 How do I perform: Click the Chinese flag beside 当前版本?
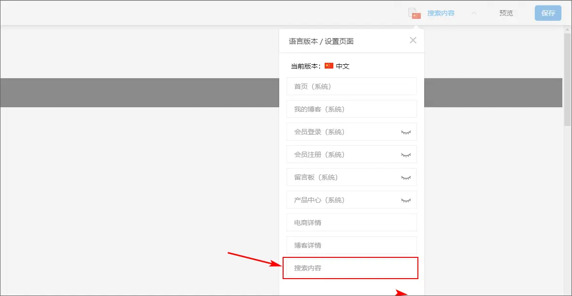(329, 66)
